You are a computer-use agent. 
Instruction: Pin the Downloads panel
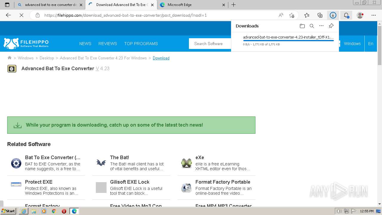pos(331,26)
